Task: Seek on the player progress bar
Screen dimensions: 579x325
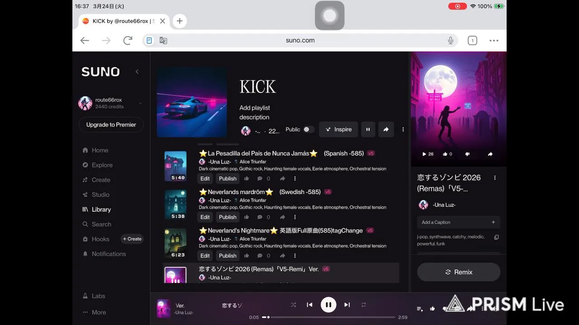Action: click(328, 317)
